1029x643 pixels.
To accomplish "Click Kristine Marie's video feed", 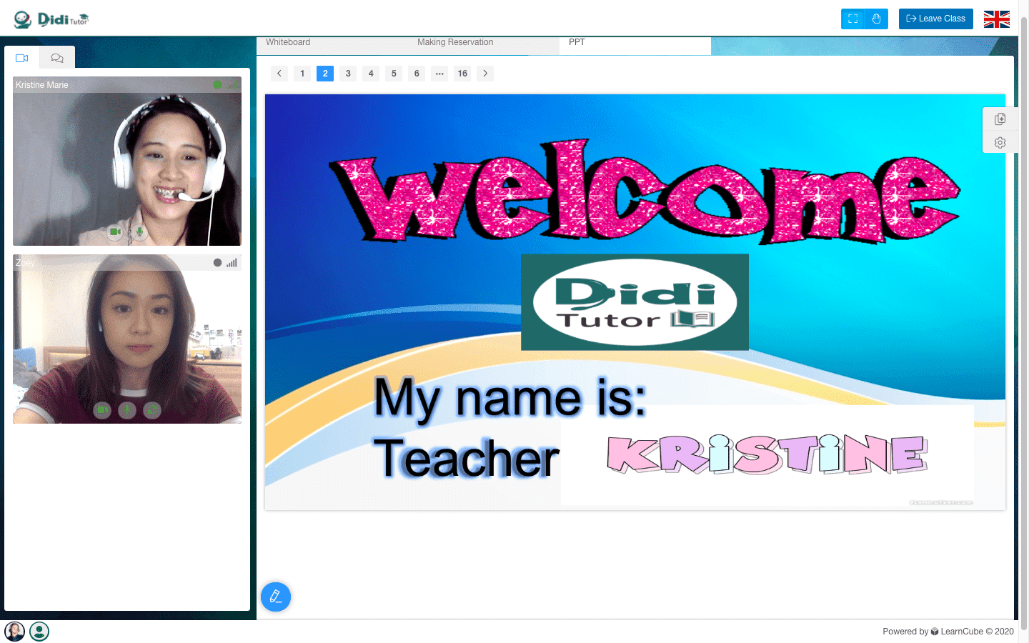I will [127, 161].
